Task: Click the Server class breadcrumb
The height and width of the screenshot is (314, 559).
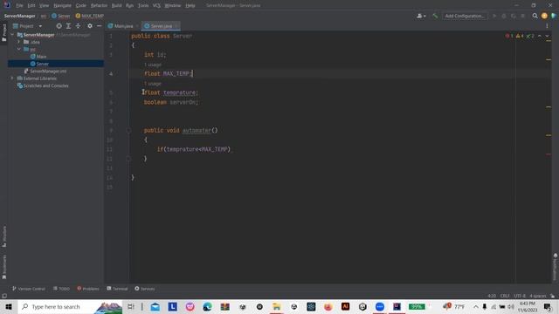Action: tap(60, 16)
